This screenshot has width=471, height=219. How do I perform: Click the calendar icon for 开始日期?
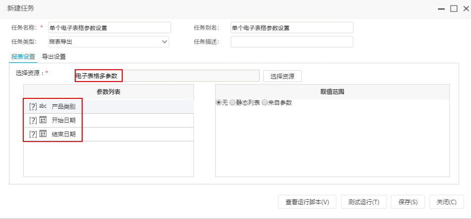(x=43, y=120)
